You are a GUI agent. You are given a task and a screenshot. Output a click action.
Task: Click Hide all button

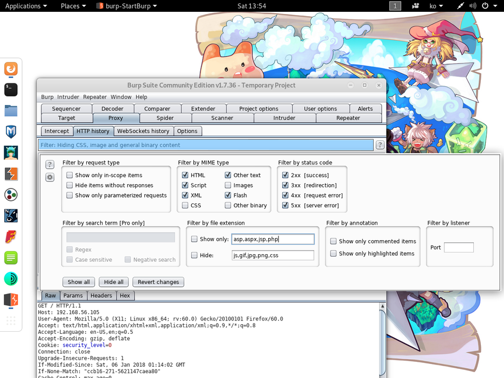[x=114, y=282]
